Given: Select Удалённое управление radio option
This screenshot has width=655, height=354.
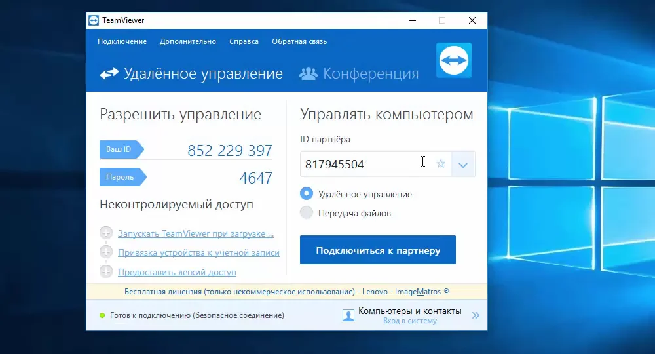Looking at the screenshot, I should click(306, 193).
